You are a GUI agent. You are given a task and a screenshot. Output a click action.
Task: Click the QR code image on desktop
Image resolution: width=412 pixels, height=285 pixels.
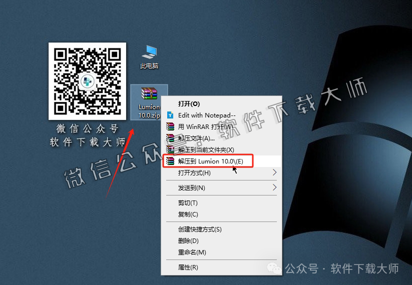pos(87,81)
